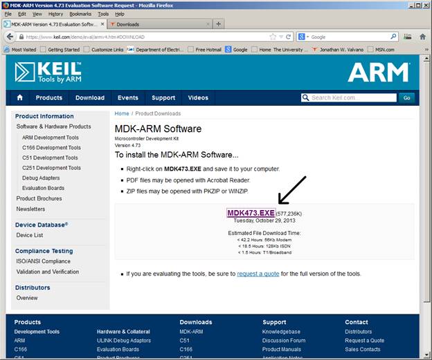The image size is (432, 360).
Task: Open Validation and Verification sidebar link
Action: [x=48, y=272]
